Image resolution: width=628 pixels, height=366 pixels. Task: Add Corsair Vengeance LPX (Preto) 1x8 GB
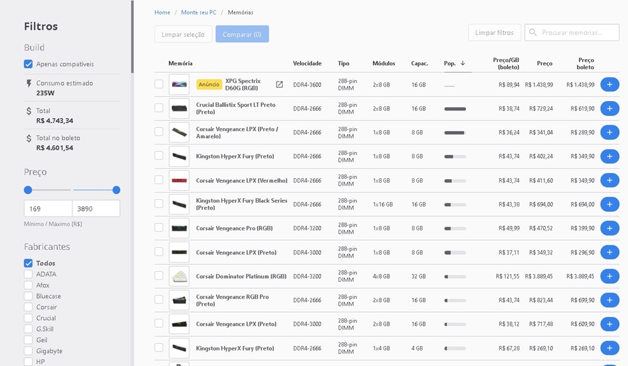click(x=610, y=252)
